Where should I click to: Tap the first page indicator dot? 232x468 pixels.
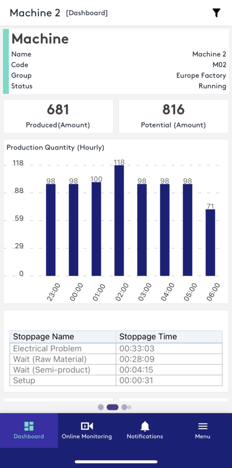(101, 407)
